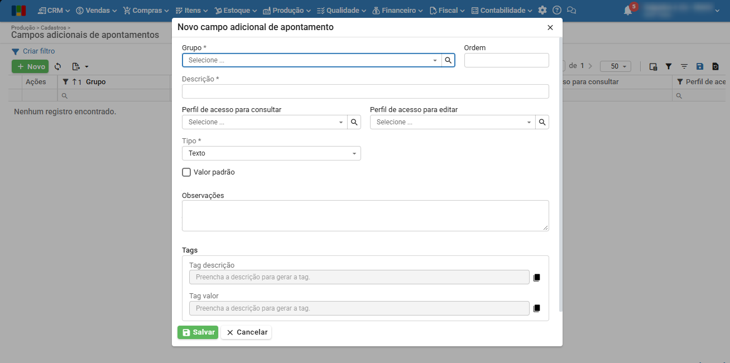Click into the Descrição input field
Image resolution: width=730 pixels, height=363 pixels.
365,91
